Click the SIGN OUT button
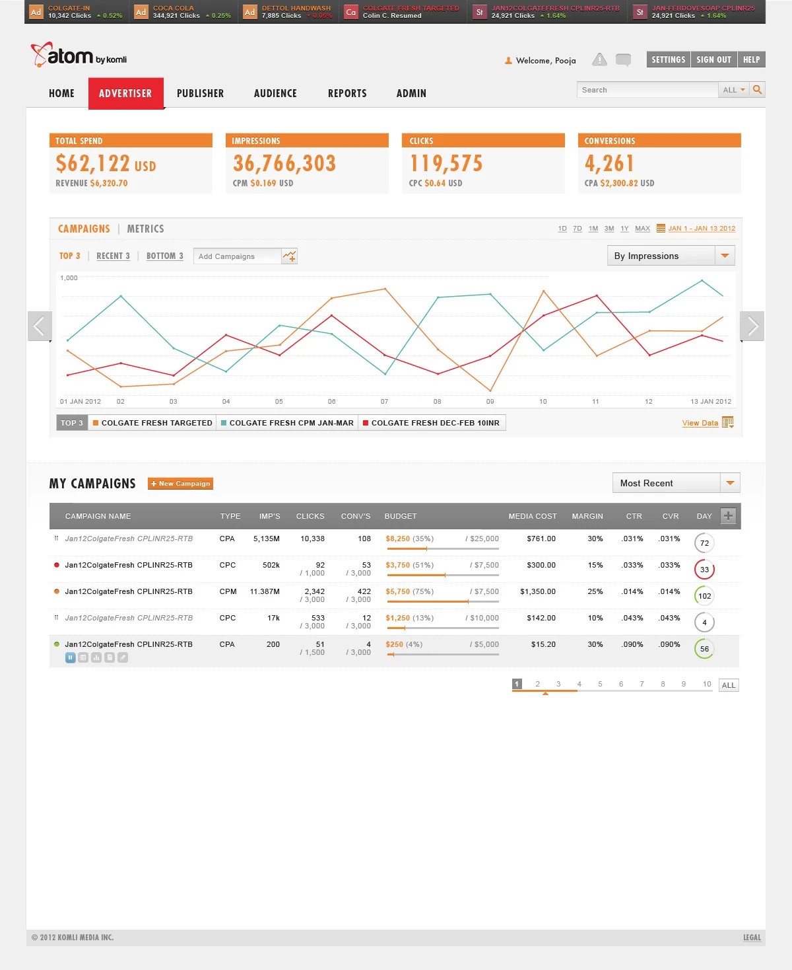This screenshot has height=970, width=792. click(714, 59)
